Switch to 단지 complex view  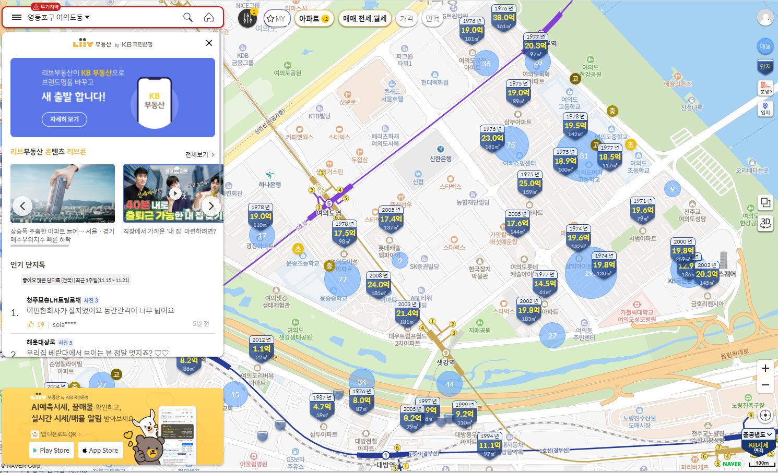pos(765,66)
